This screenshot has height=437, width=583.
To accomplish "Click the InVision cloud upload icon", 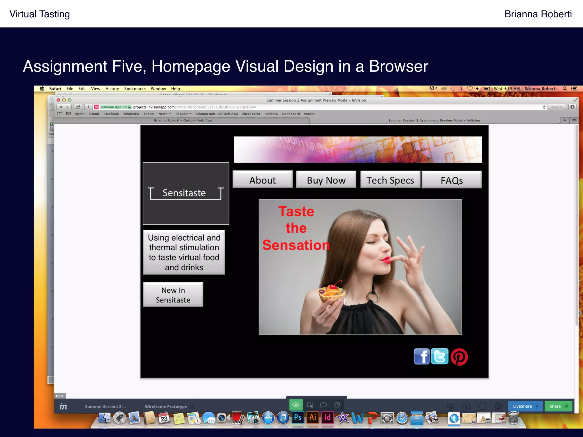I will 466,406.
